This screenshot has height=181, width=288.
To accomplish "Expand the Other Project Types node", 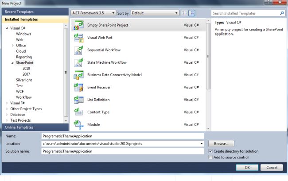I will tap(7, 109).
